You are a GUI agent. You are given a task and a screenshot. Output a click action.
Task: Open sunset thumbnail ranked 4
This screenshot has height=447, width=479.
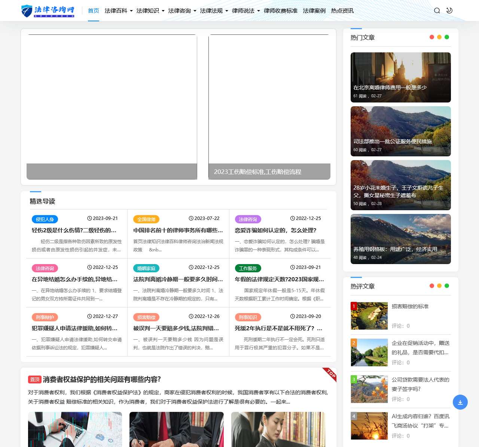pyautogui.click(x=369, y=426)
